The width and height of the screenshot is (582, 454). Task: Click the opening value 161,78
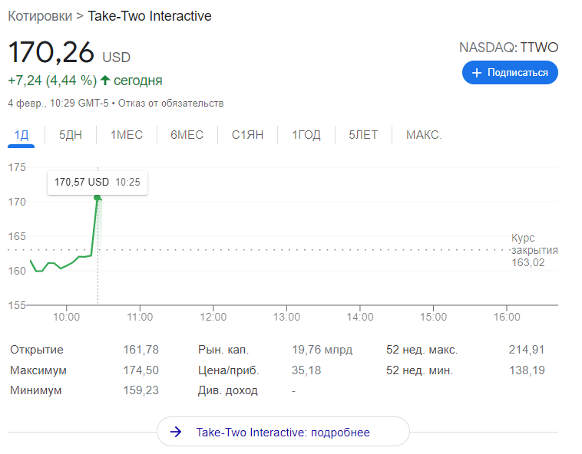click(141, 350)
